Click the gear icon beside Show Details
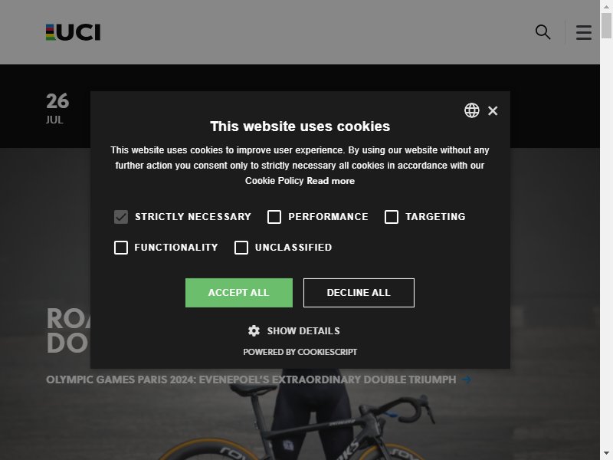Screen dimensions: 613x460 [254, 331]
